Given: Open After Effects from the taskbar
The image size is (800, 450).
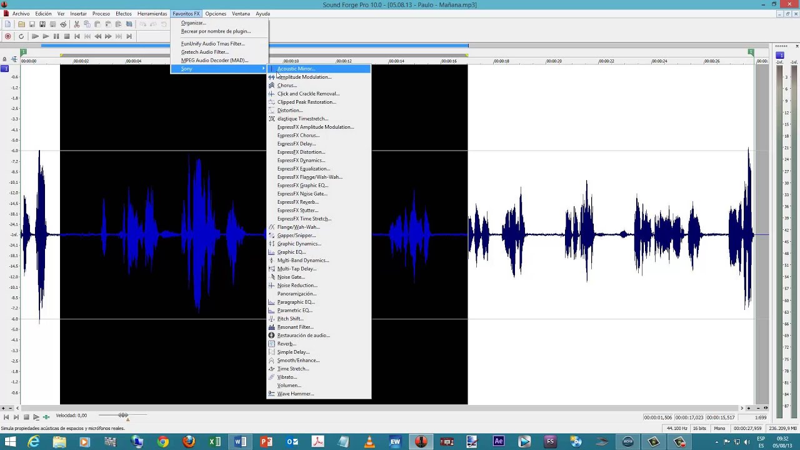Looking at the screenshot, I should 499,442.
